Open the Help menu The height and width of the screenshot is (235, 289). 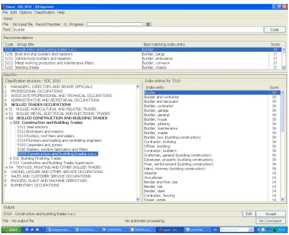click(x=61, y=12)
